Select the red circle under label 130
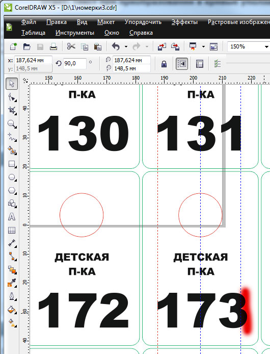Viewport: 270px width, 354px height. coord(82,215)
